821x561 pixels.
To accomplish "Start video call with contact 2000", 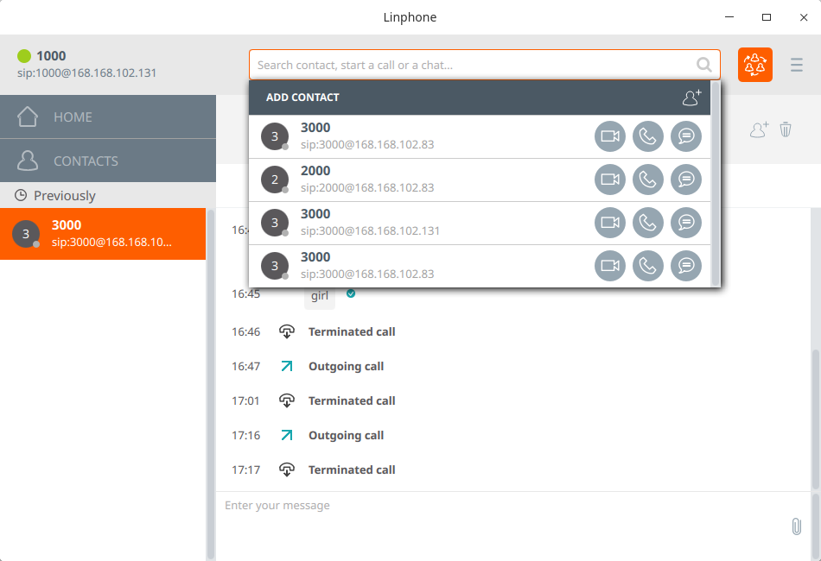I will point(610,180).
